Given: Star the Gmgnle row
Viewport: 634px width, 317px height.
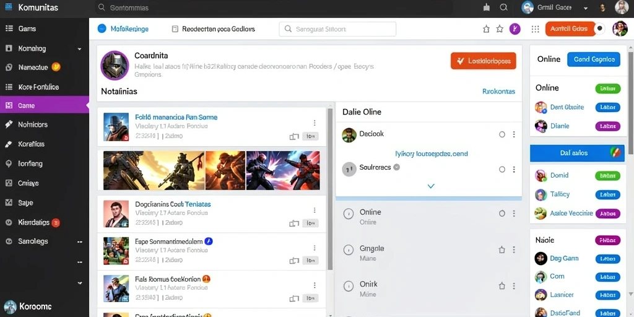Looking at the screenshot, I should pyautogui.click(x=502, y=250).
